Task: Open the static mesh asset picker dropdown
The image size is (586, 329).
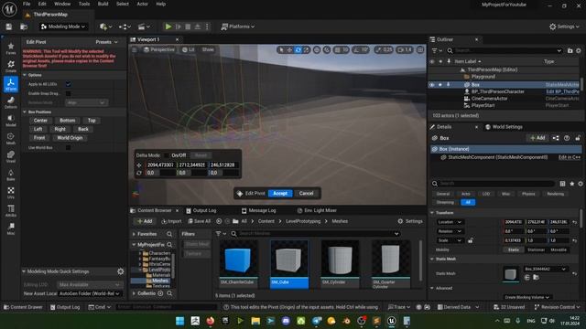Action: pos(546,269)
